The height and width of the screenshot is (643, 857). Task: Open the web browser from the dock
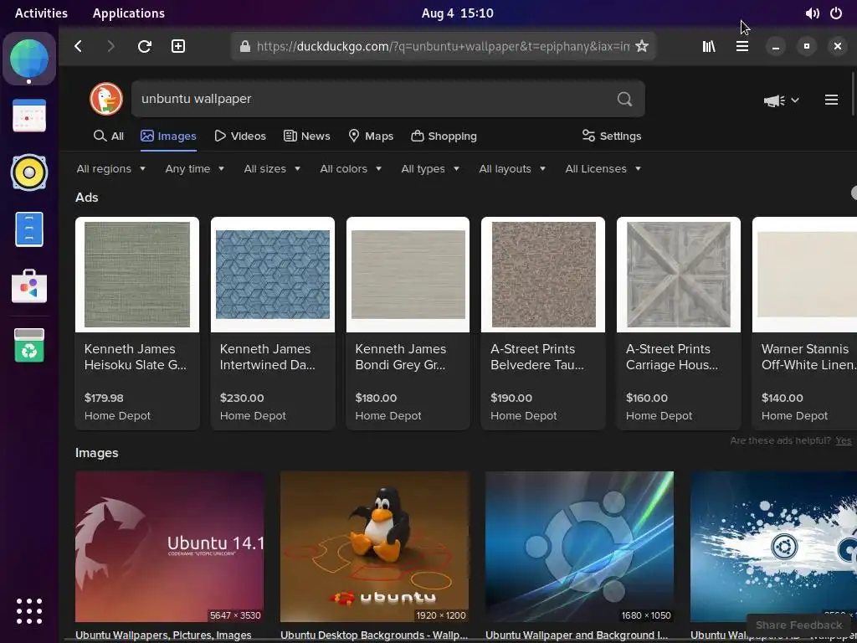(x=29, y=59)
